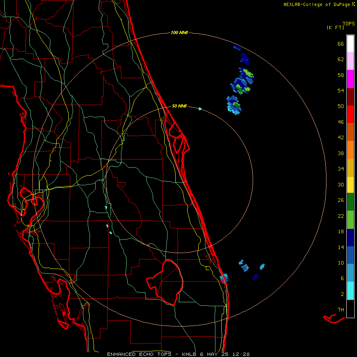Click the cyan 2 kft legend swatch
This screenshot has width=357, height=357.
point(350,291)
